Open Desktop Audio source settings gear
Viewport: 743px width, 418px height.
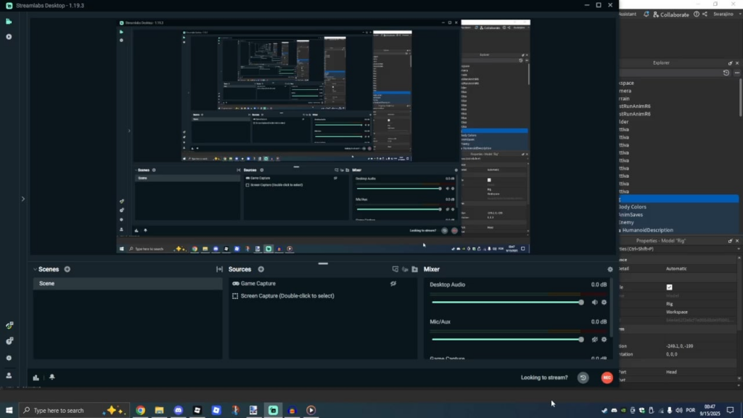604,303
